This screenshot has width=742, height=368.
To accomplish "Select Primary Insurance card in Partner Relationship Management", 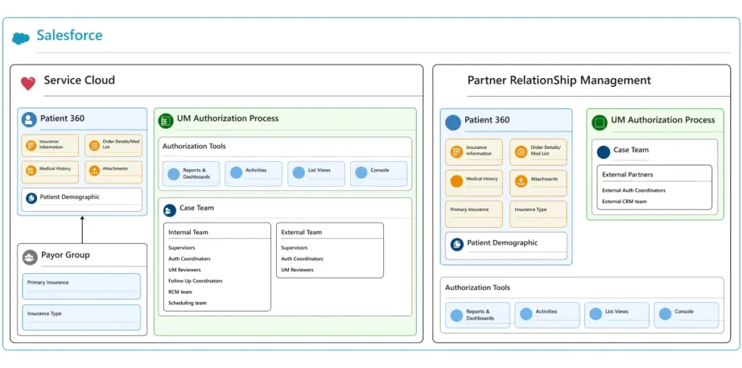I will click(474, 214).
